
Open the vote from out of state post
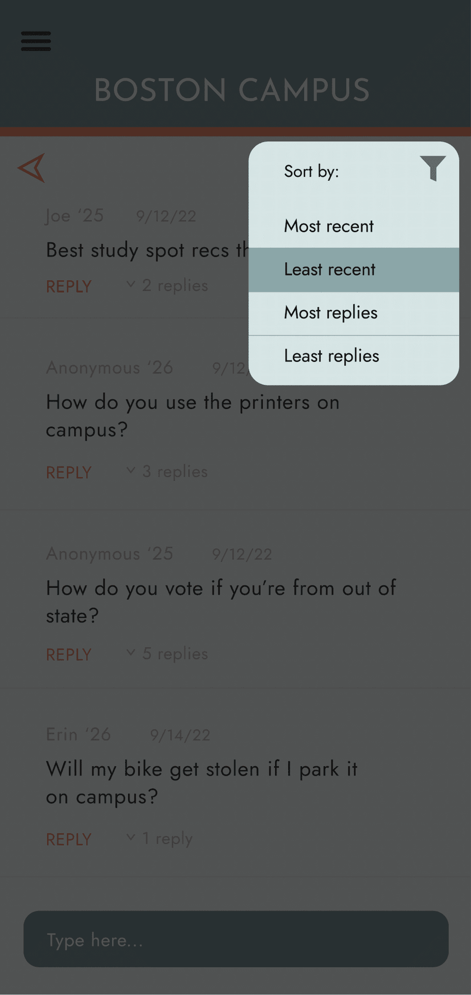click(x=221, y=601)
